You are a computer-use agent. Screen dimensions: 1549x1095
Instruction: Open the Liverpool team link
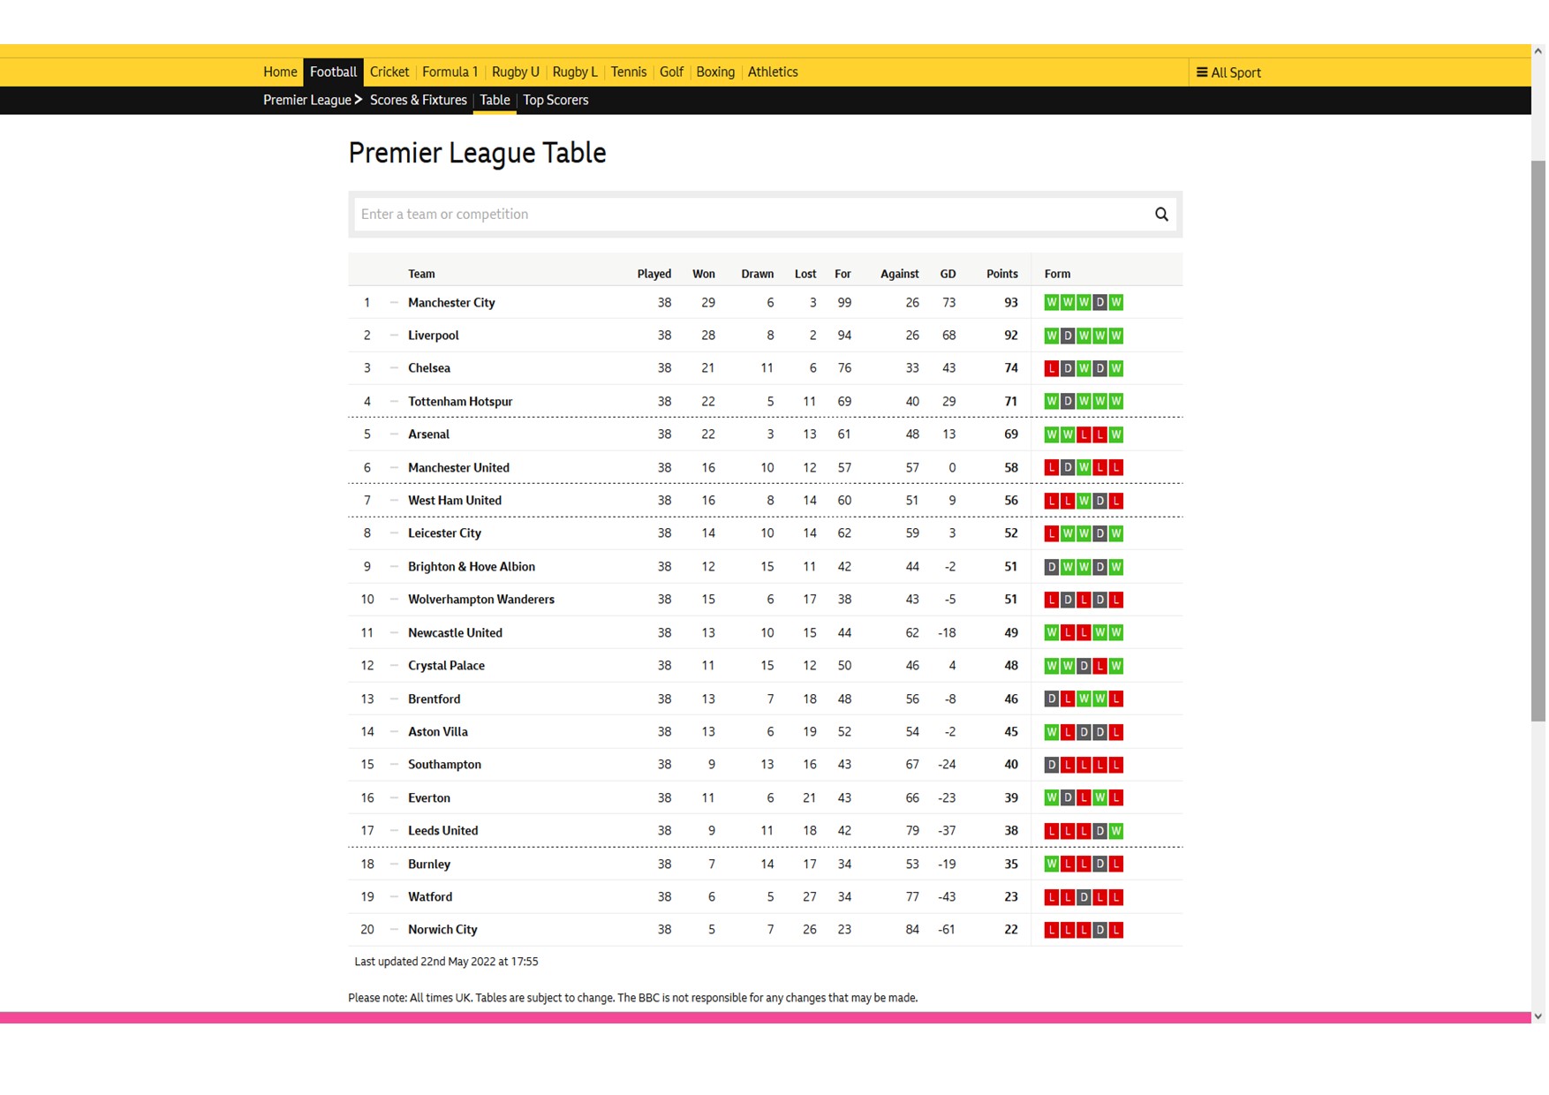433,336
